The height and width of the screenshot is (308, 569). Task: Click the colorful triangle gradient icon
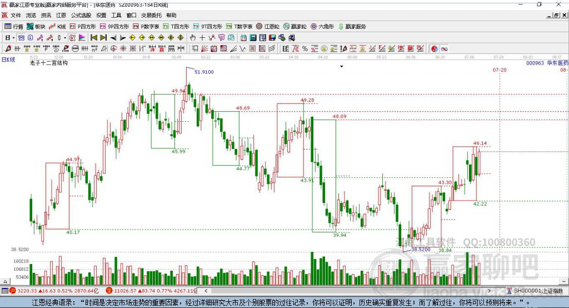(82, 38)
